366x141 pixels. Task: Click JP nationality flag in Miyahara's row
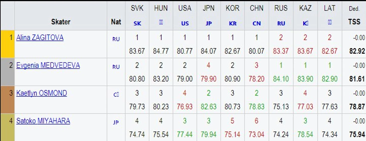point(116,123)
